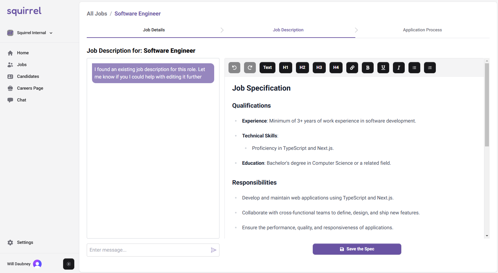This screenshot has width=498, height=273.
Task: Insert a link using the link icon
Action: (x=352, y=68)
